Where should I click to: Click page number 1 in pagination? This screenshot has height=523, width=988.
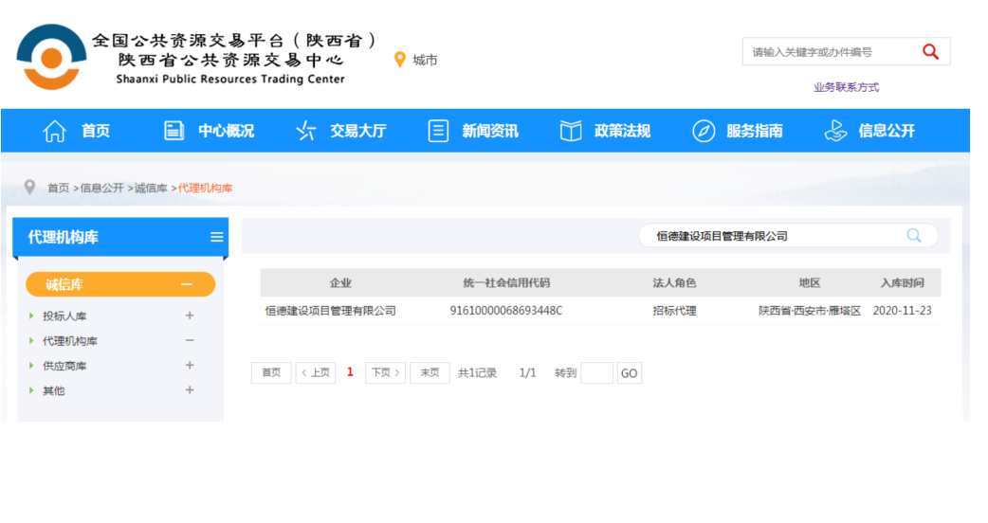[350, 372]
